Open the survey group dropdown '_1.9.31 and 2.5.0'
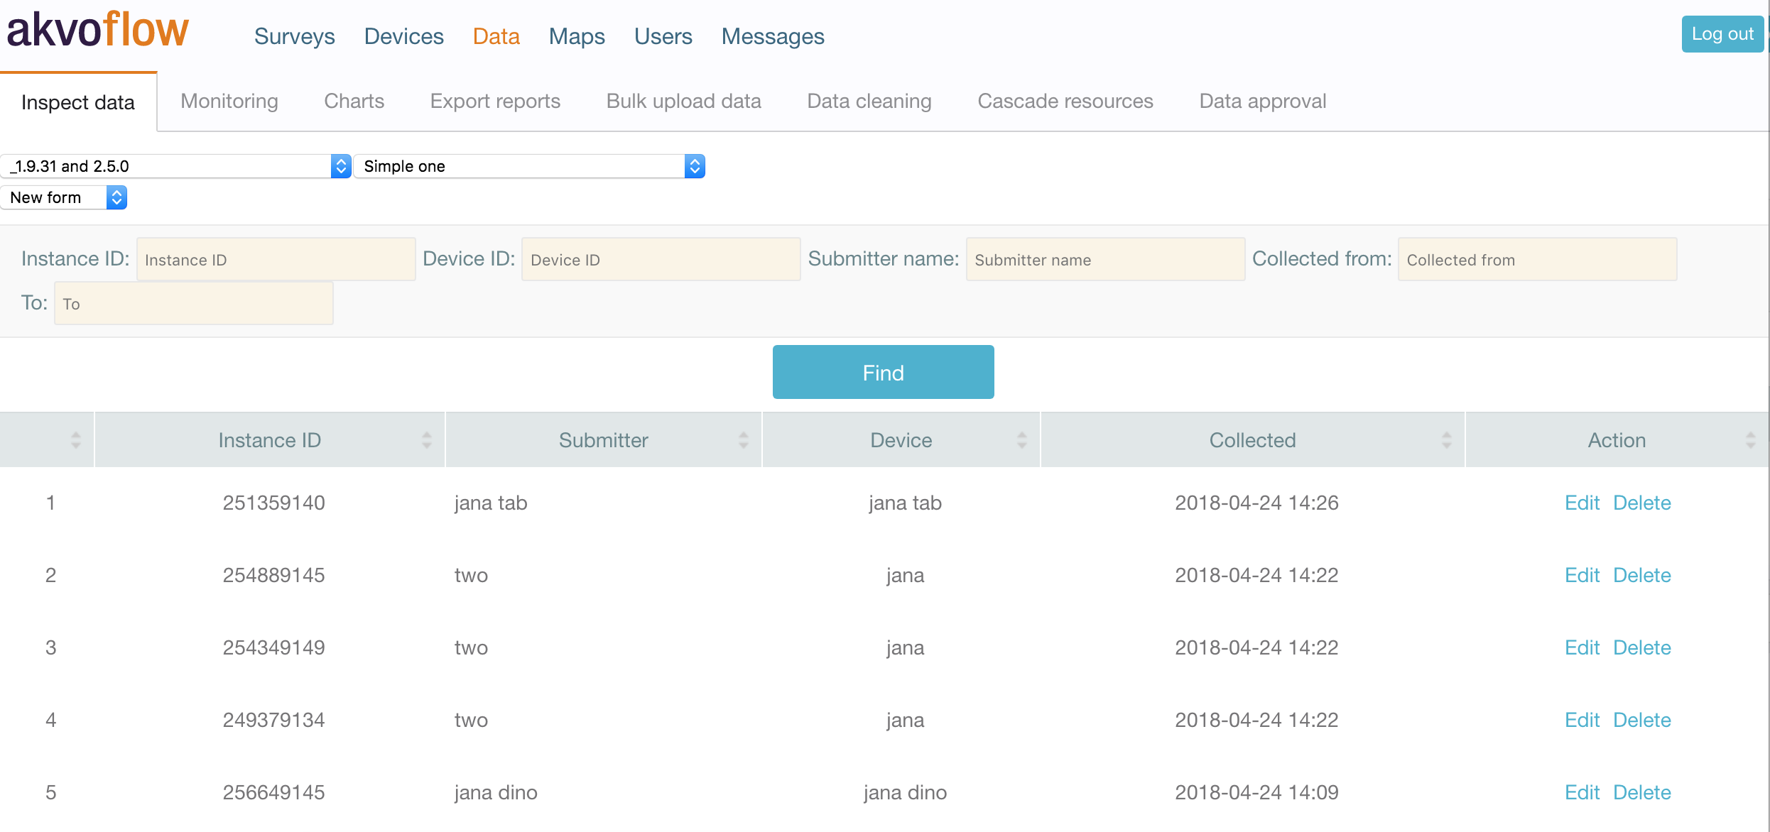Viewport: 1770px width, 832px height. click(x=175, y=166)
